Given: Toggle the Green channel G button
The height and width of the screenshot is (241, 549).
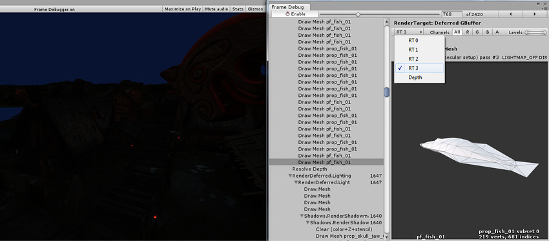Looking at the screenshot, I should 477,32.
